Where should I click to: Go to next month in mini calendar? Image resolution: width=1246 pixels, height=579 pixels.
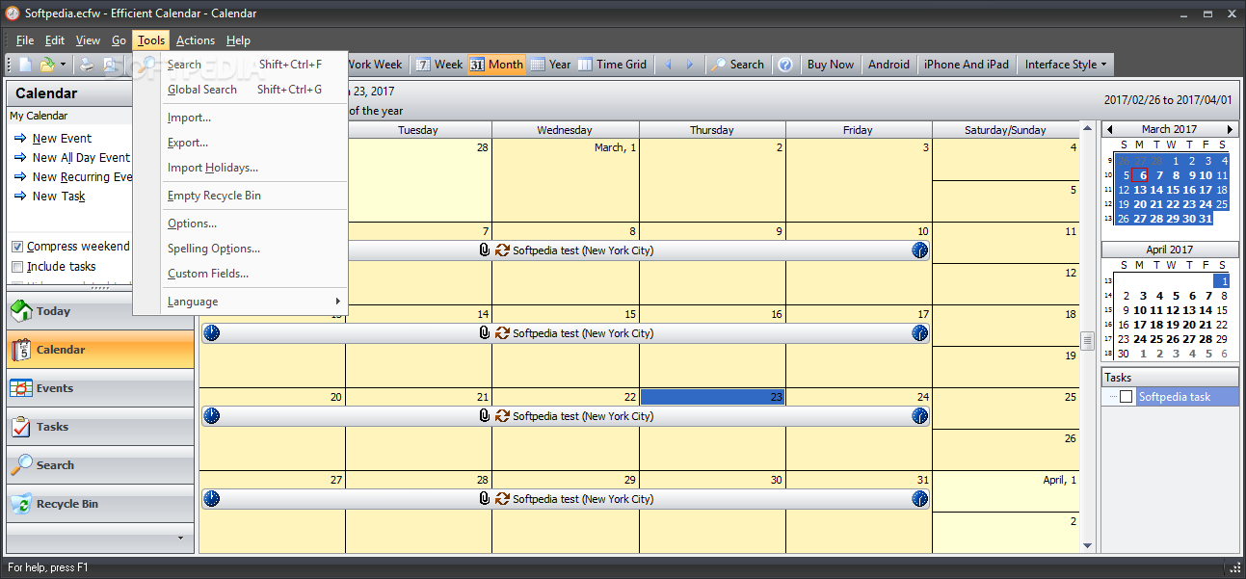point(1230,129)
